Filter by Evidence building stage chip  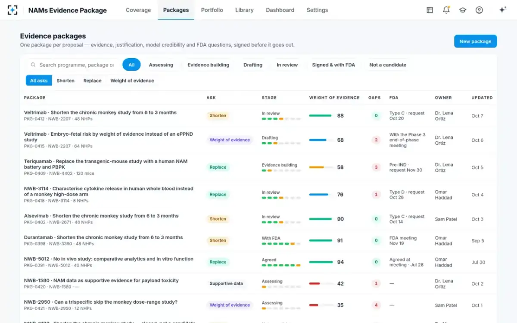point(209,65)
